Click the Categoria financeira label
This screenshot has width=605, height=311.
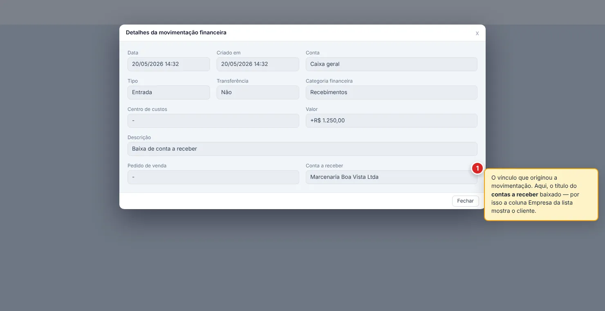329,81
